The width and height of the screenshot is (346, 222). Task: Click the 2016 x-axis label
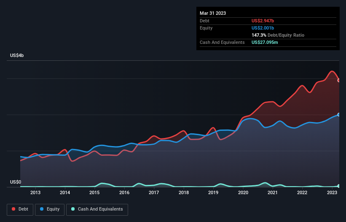tap(124, 192)
